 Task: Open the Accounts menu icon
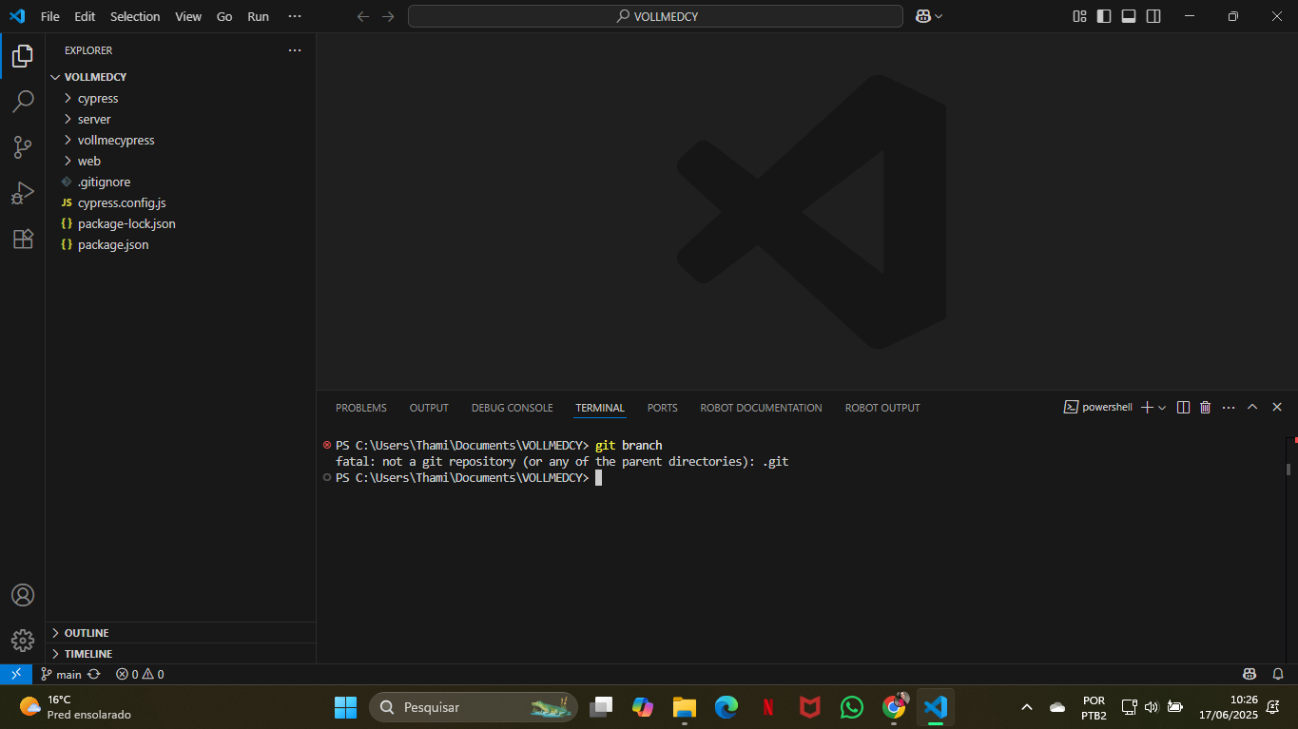pyautogui.click(x=23, y=595)
